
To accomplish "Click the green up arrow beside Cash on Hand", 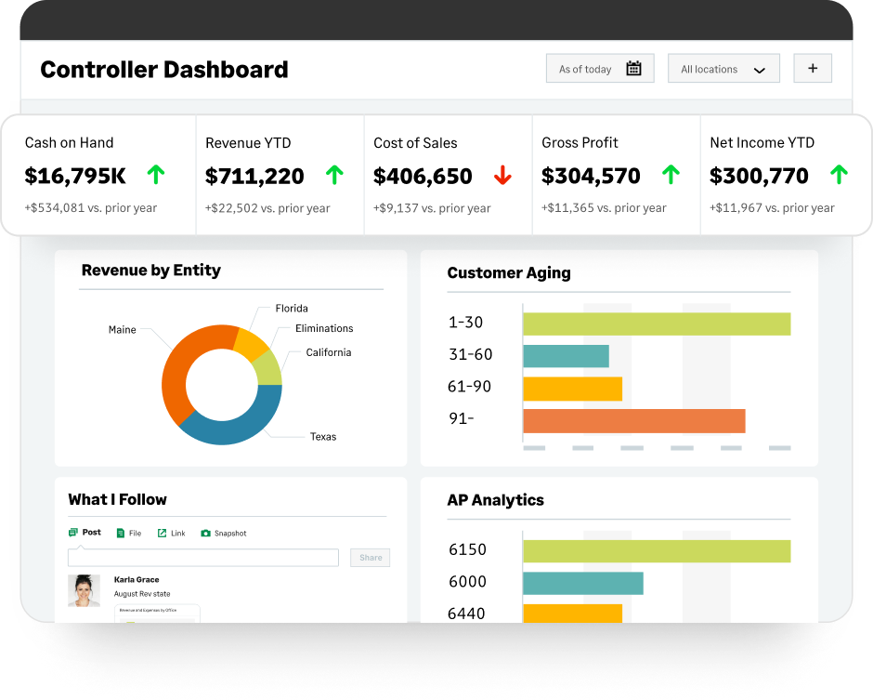I will click(x=156, y=175).
